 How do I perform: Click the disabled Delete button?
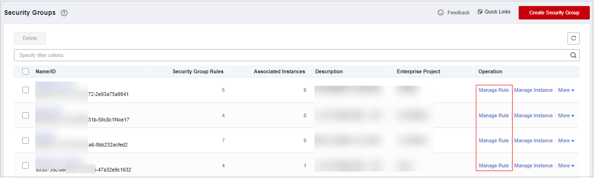point(30,38)
